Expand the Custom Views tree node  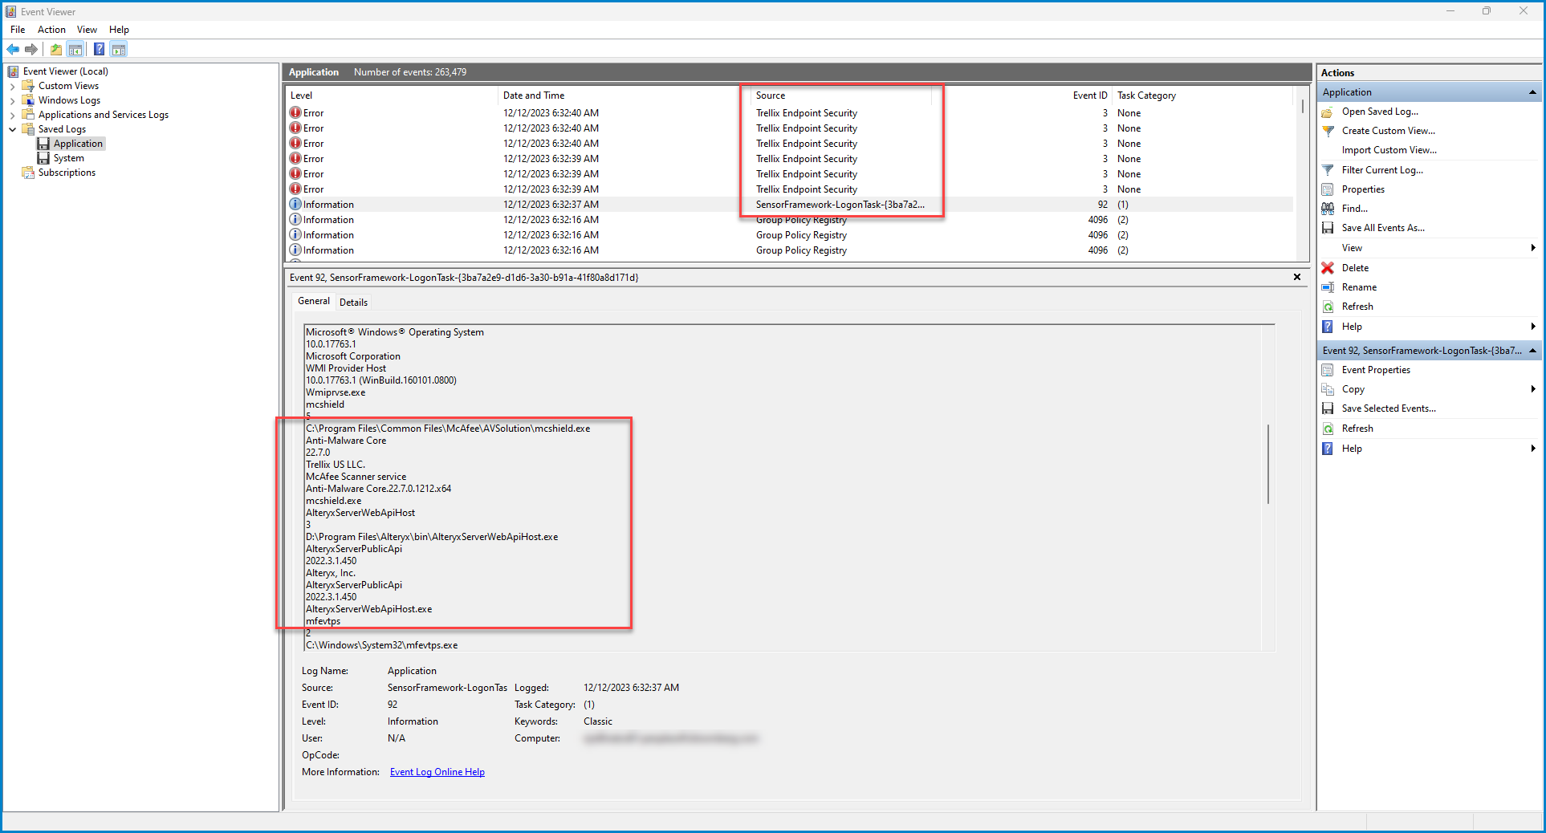(12, 87)
